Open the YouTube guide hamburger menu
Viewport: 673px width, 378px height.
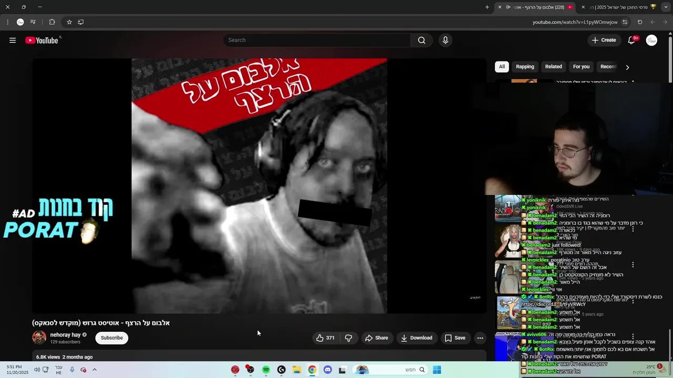13,40
